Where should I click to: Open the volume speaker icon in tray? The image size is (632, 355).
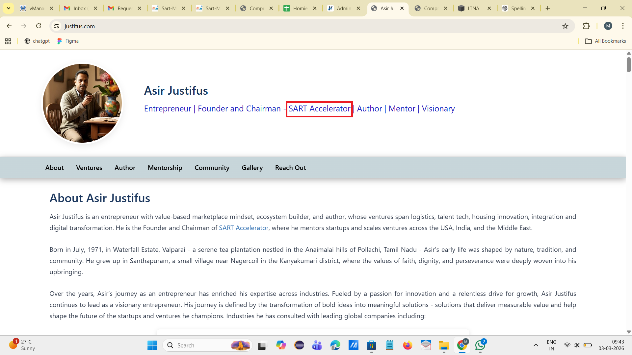pos(576,345)
